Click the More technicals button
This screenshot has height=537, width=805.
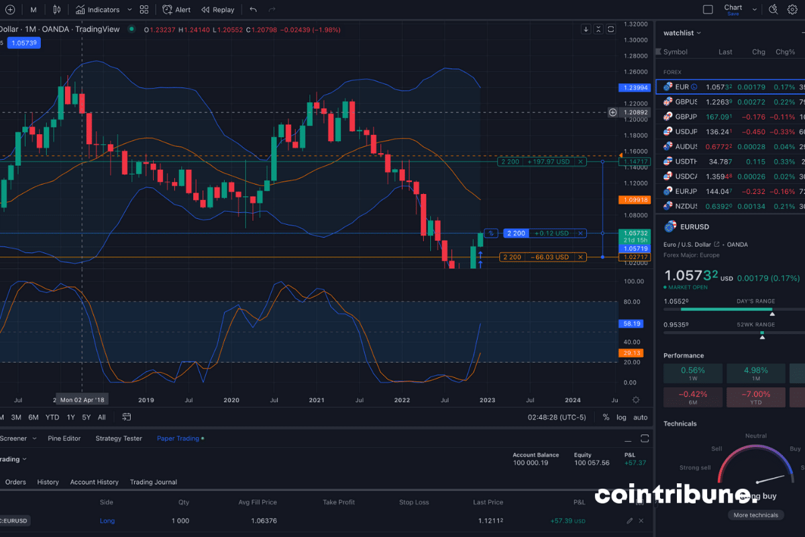coord(756,515)
